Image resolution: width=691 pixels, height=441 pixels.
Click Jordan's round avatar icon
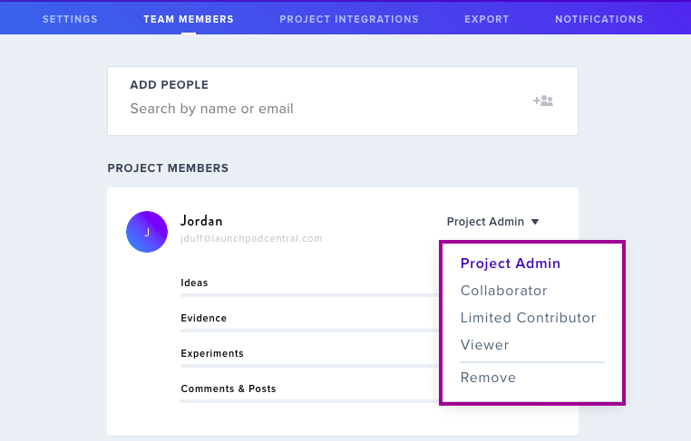click(x=147, y=232)
